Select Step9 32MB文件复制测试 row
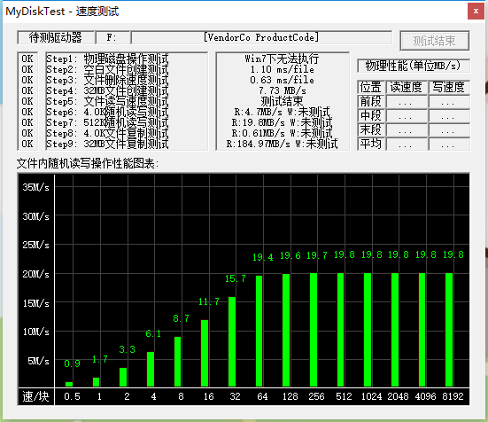The image size is (488, 422). [x=107, y=144]
